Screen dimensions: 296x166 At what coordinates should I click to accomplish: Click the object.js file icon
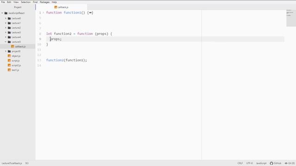coord(9,56)
